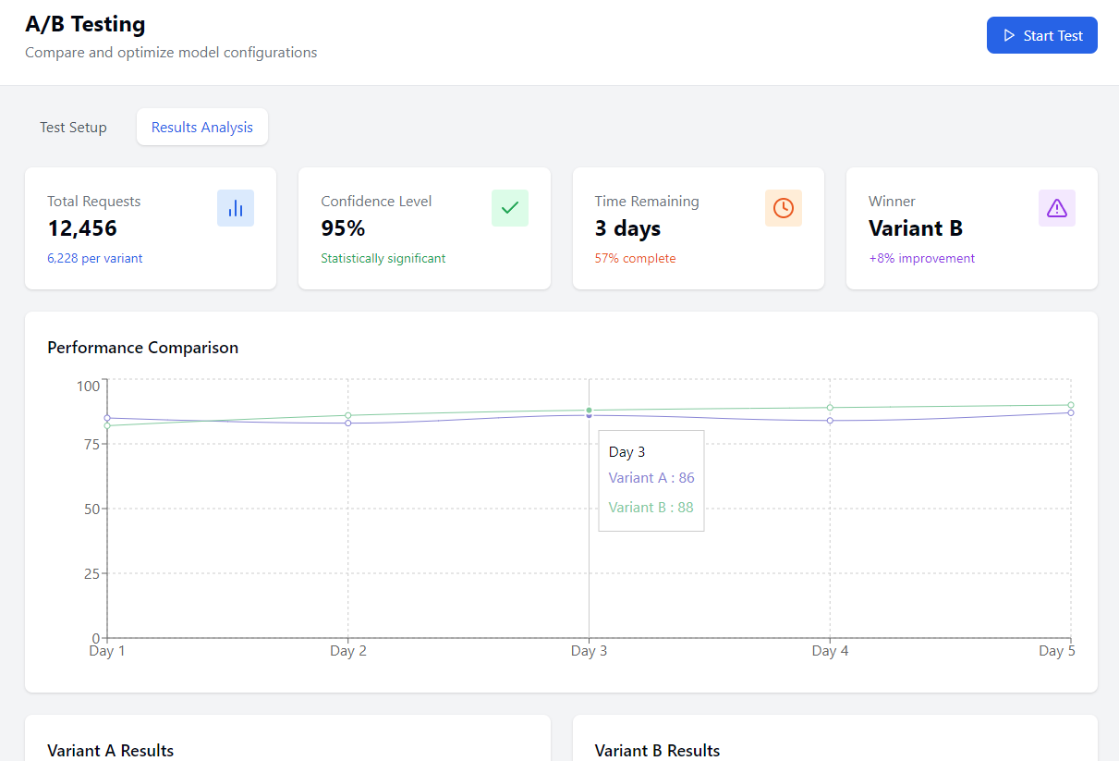The height and width of the screenshot is (761, 1119).
Task: Click the play icon inside Start Test
Action: pyautogui.click(x=1009, y=35)
